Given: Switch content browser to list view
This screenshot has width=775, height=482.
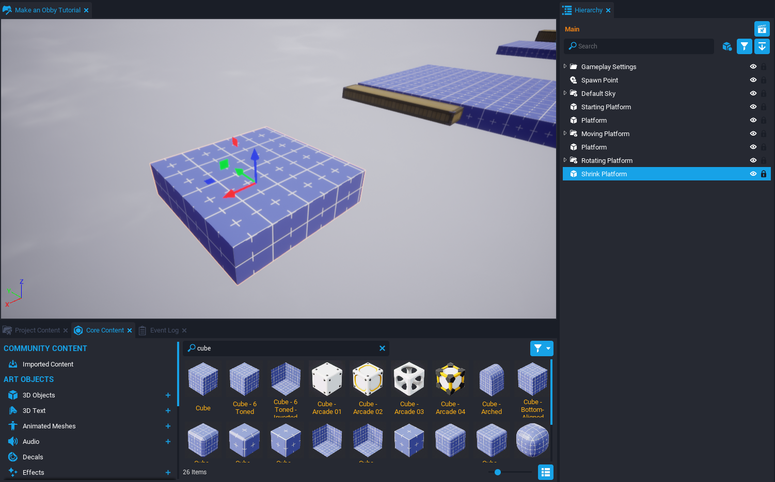Looking at the screenshot, I should (x=546, y=472).
